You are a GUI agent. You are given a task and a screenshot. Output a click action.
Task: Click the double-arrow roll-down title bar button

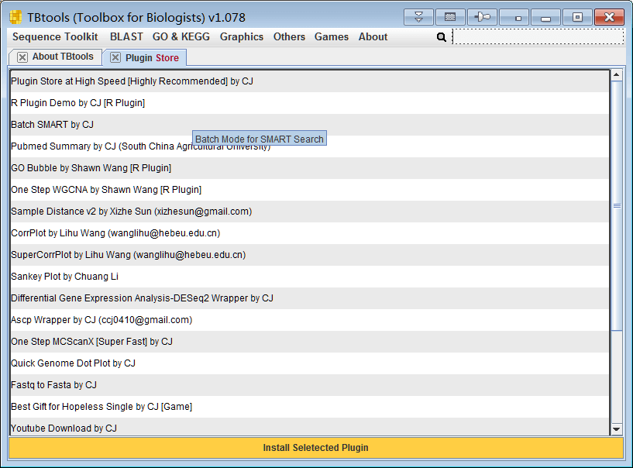(x=418, y=17)
